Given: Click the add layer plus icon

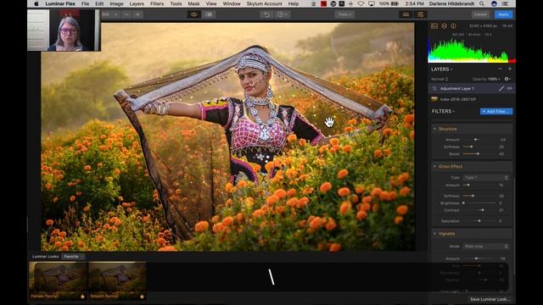Looking at the screenshot, I should point(510,69).
